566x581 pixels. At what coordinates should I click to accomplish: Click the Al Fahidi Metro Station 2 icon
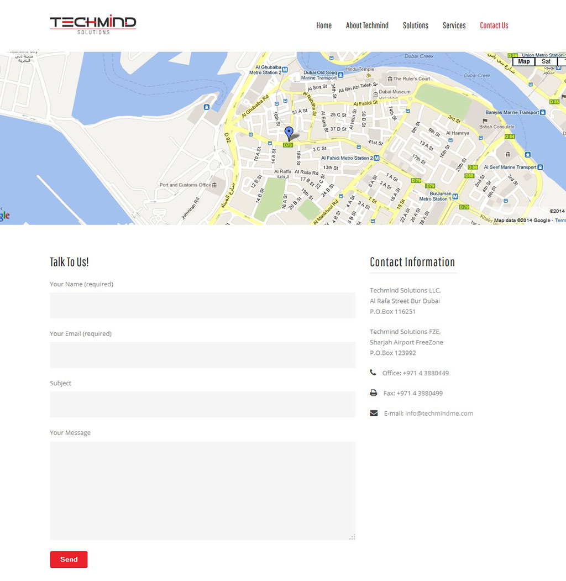click(x=376, y=158)
